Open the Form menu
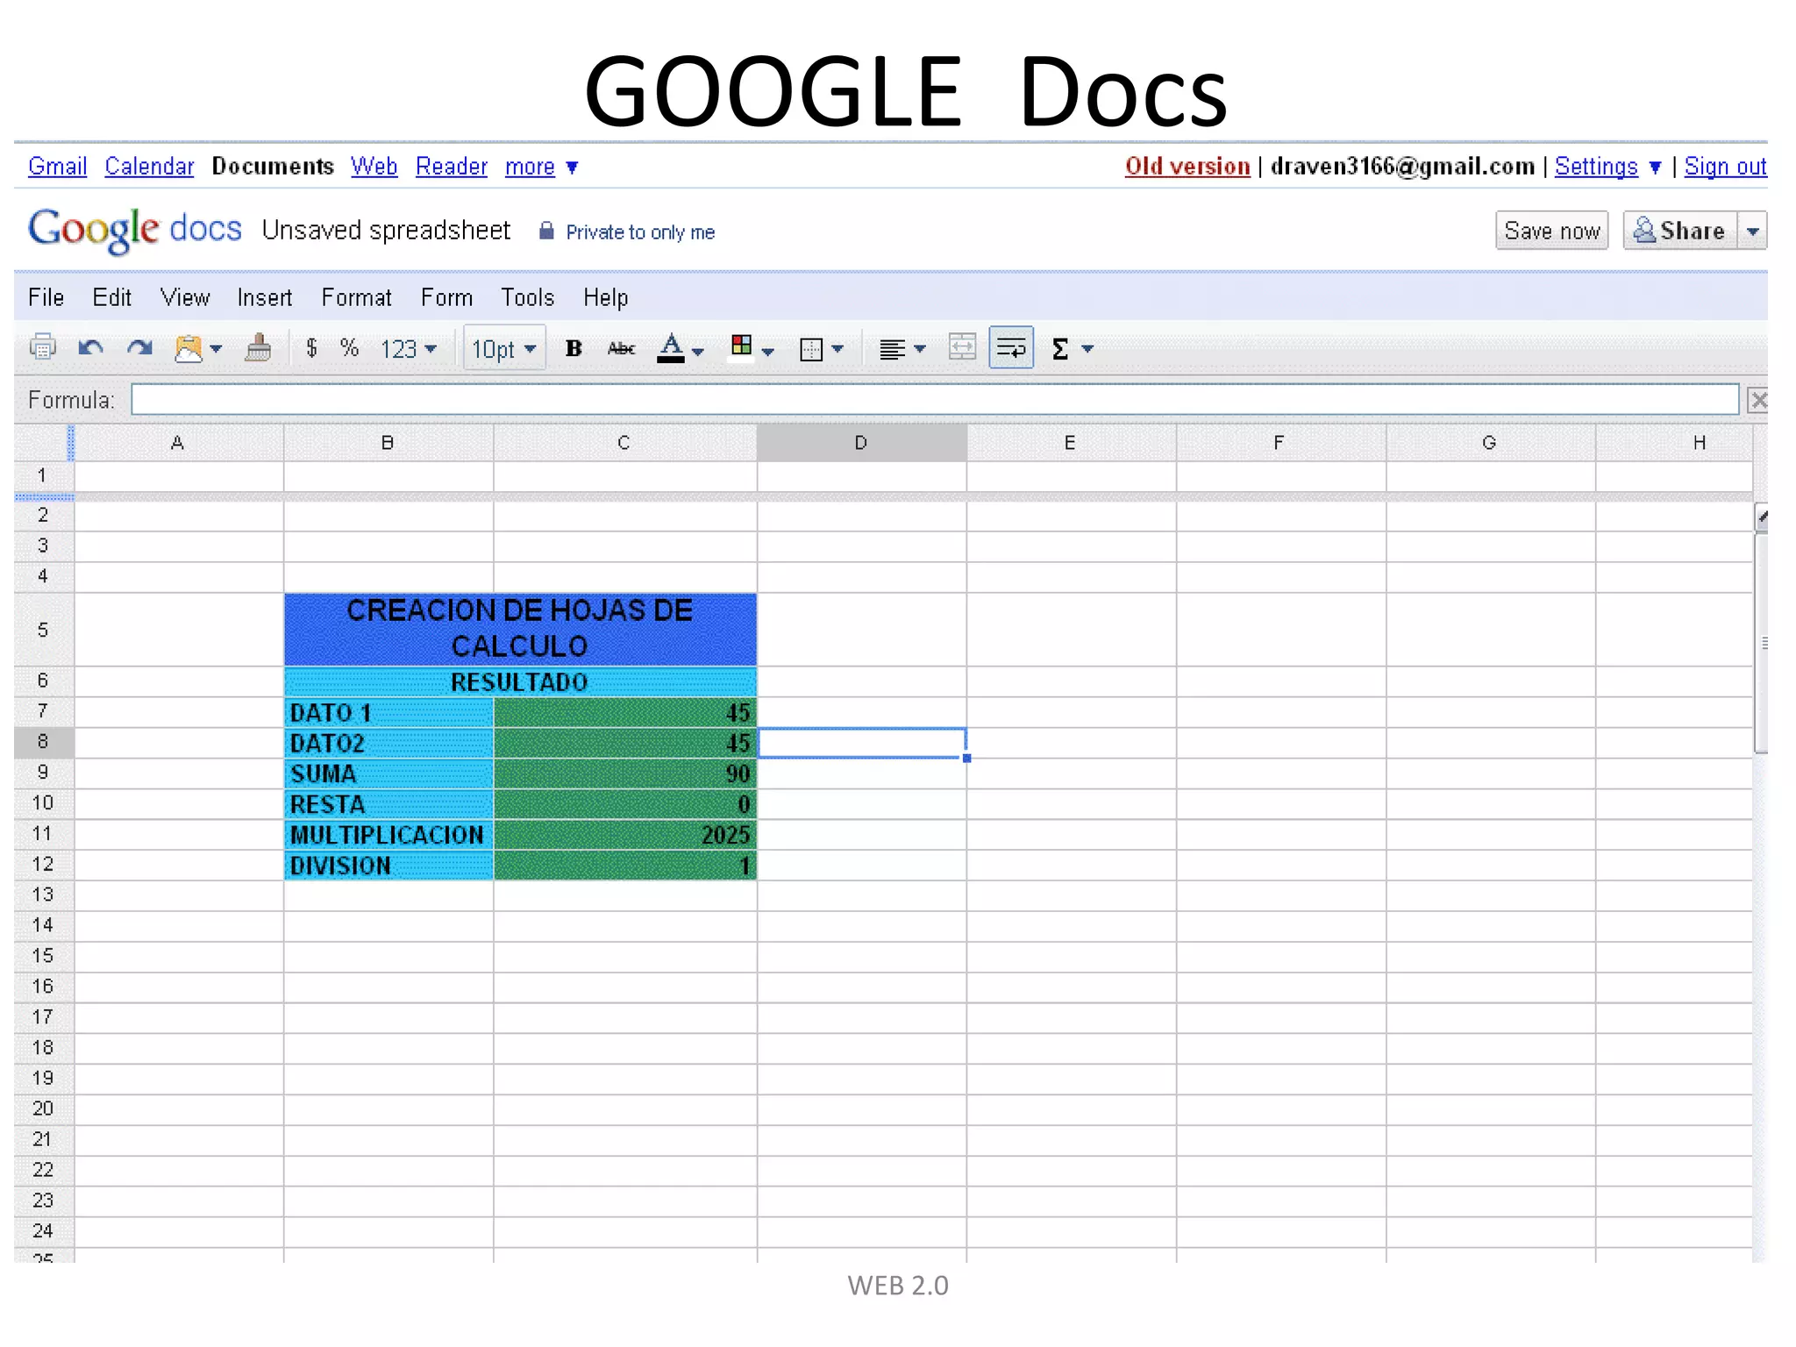1796x1347 pixels. 446,297
